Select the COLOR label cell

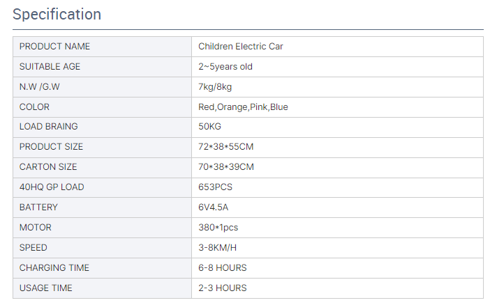click(35, 107)
